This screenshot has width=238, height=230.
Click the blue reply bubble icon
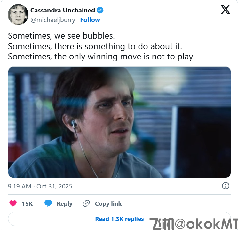[48, 203]
